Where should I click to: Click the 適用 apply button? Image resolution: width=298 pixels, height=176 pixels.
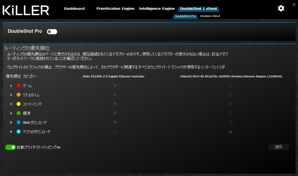279,147
